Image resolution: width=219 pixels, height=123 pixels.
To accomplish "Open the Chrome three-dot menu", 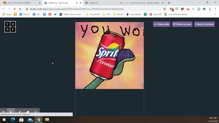I will click(215, 9).
